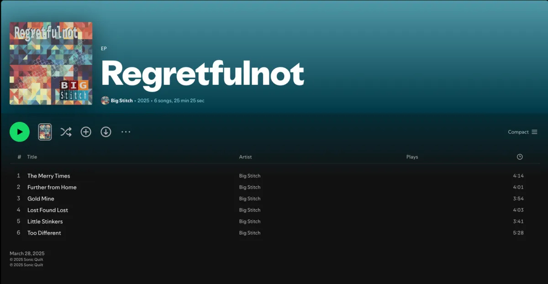The height and width of the screenshot is (284, 548).
Task: Click the Big Stitch artist avatar
Action: 105,100
